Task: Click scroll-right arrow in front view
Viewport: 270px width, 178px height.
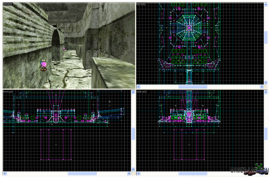Action: pos(129,173)
